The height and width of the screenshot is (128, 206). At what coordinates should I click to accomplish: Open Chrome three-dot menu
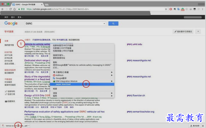click(203, 9)
